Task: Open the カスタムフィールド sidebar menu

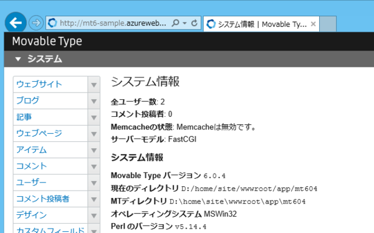Action: (x=50, y=229)
